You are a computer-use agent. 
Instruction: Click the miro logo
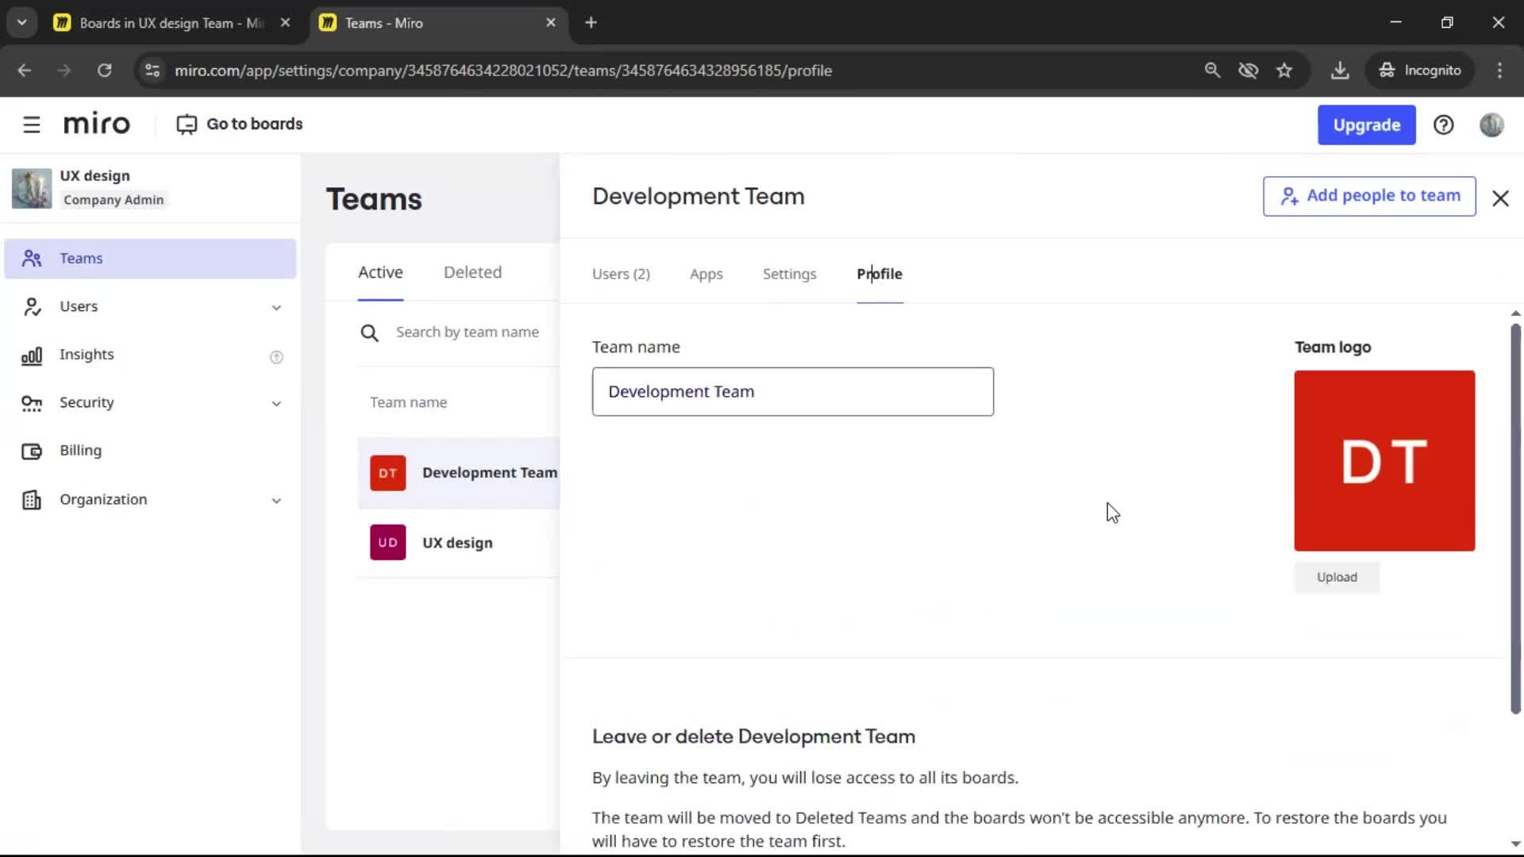click(x=97, y=125)
